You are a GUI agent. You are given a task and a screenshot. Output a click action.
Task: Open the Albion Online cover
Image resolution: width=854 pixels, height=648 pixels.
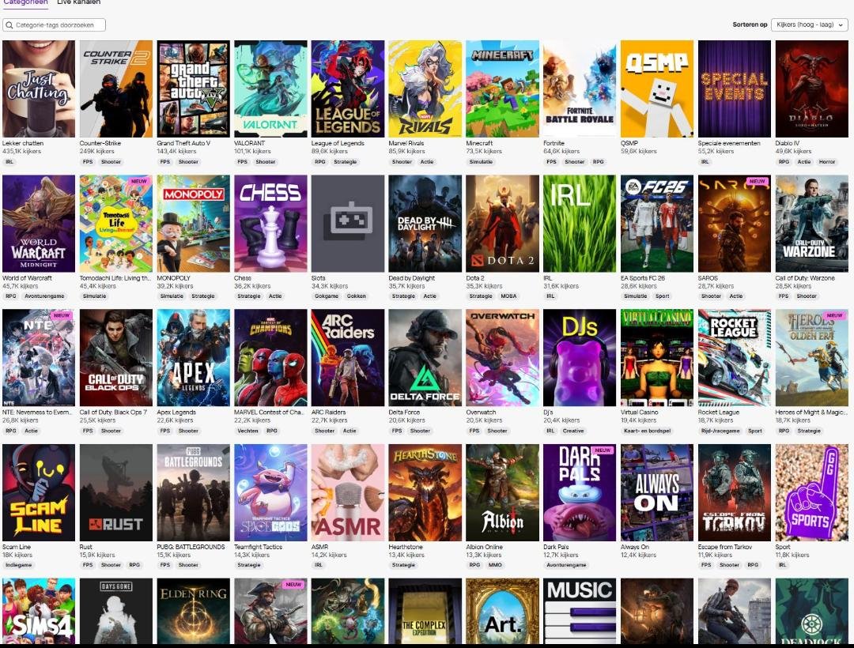click(x=503, y=492)
